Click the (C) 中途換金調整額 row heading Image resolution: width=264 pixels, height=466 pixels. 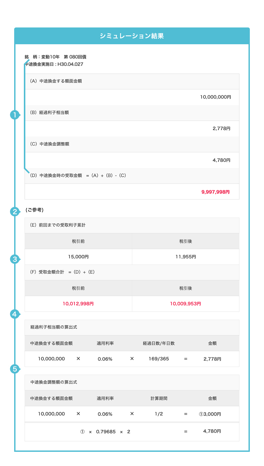pyautogui.click(x=50, y=144)
